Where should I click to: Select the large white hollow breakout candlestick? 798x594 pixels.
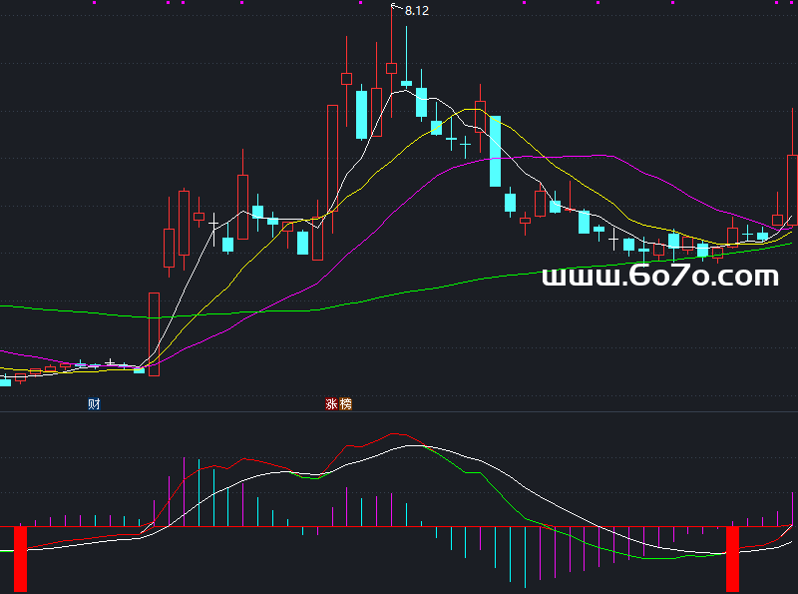(x=154, y=329)
